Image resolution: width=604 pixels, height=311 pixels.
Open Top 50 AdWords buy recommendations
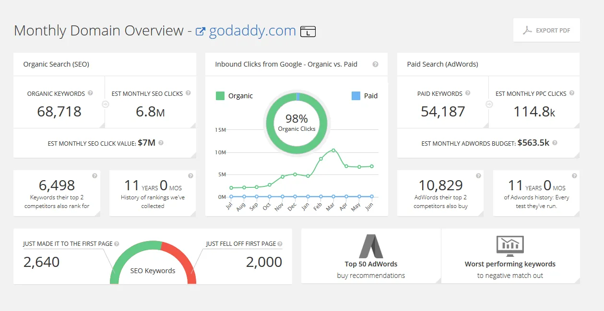tap(371, 256)
